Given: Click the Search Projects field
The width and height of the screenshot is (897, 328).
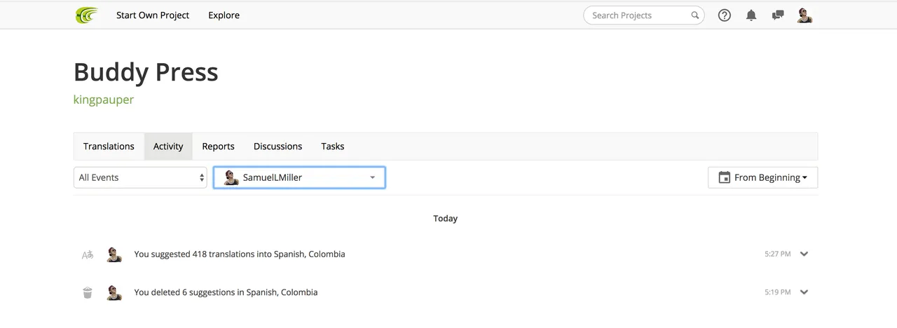Looking at the screenshot, I should point(643,15).
